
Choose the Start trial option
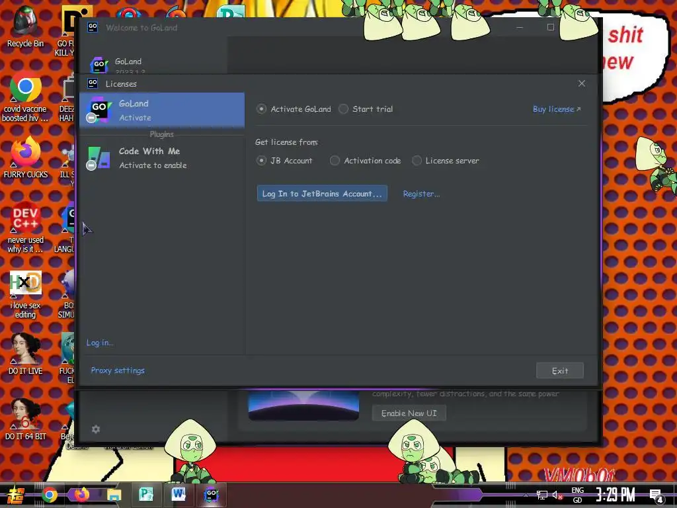[x=343, y=109]
